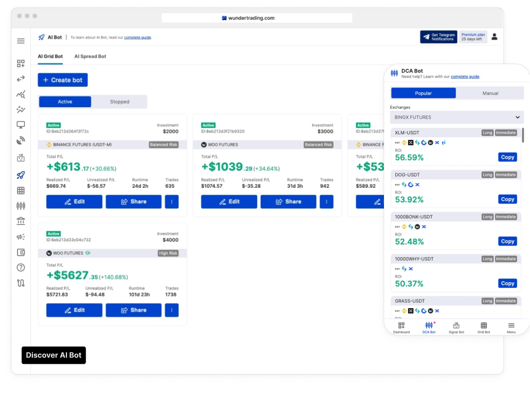Click the sparkle chart sidebar icon
Viewport: 530px width, 419px height.
click(x=21, y=109)
